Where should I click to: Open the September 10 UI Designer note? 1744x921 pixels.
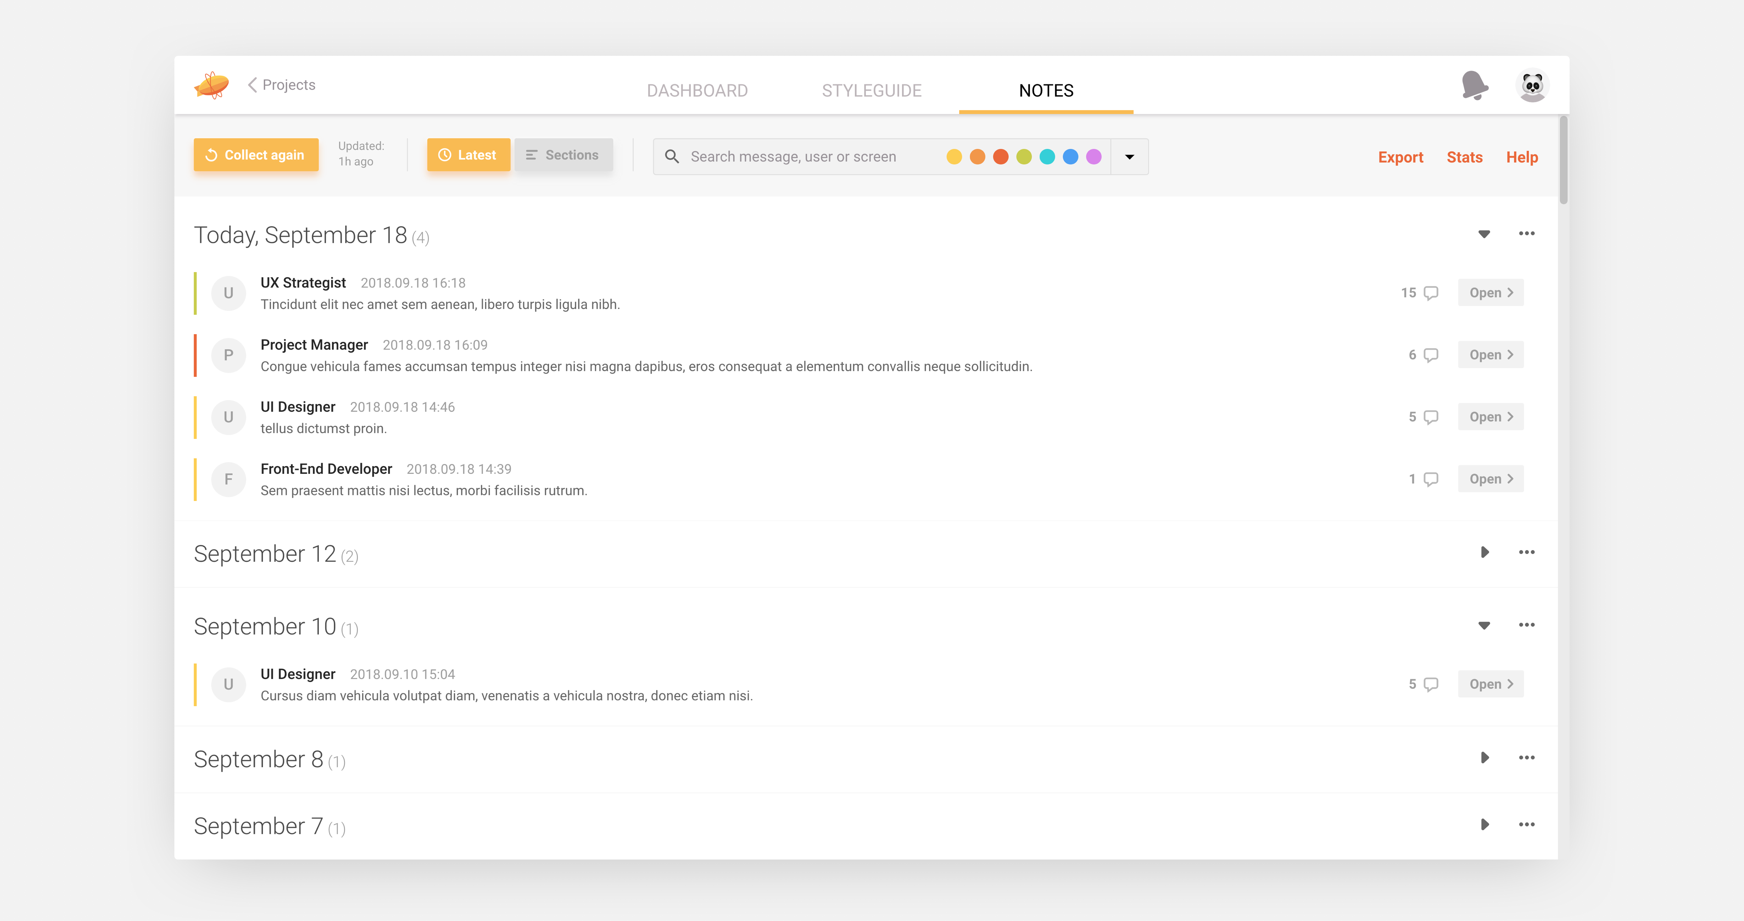tap(1491, 684)
